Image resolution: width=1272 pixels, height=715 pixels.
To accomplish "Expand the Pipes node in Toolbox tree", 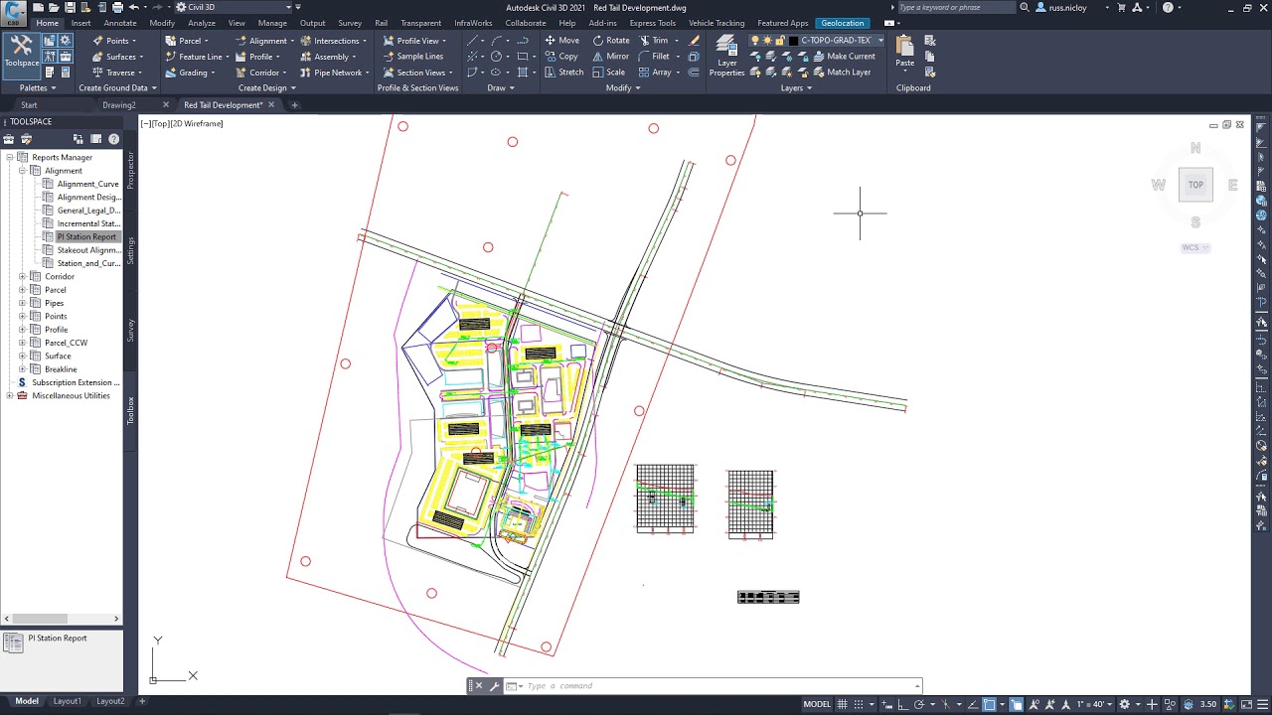I will point(22,303).
